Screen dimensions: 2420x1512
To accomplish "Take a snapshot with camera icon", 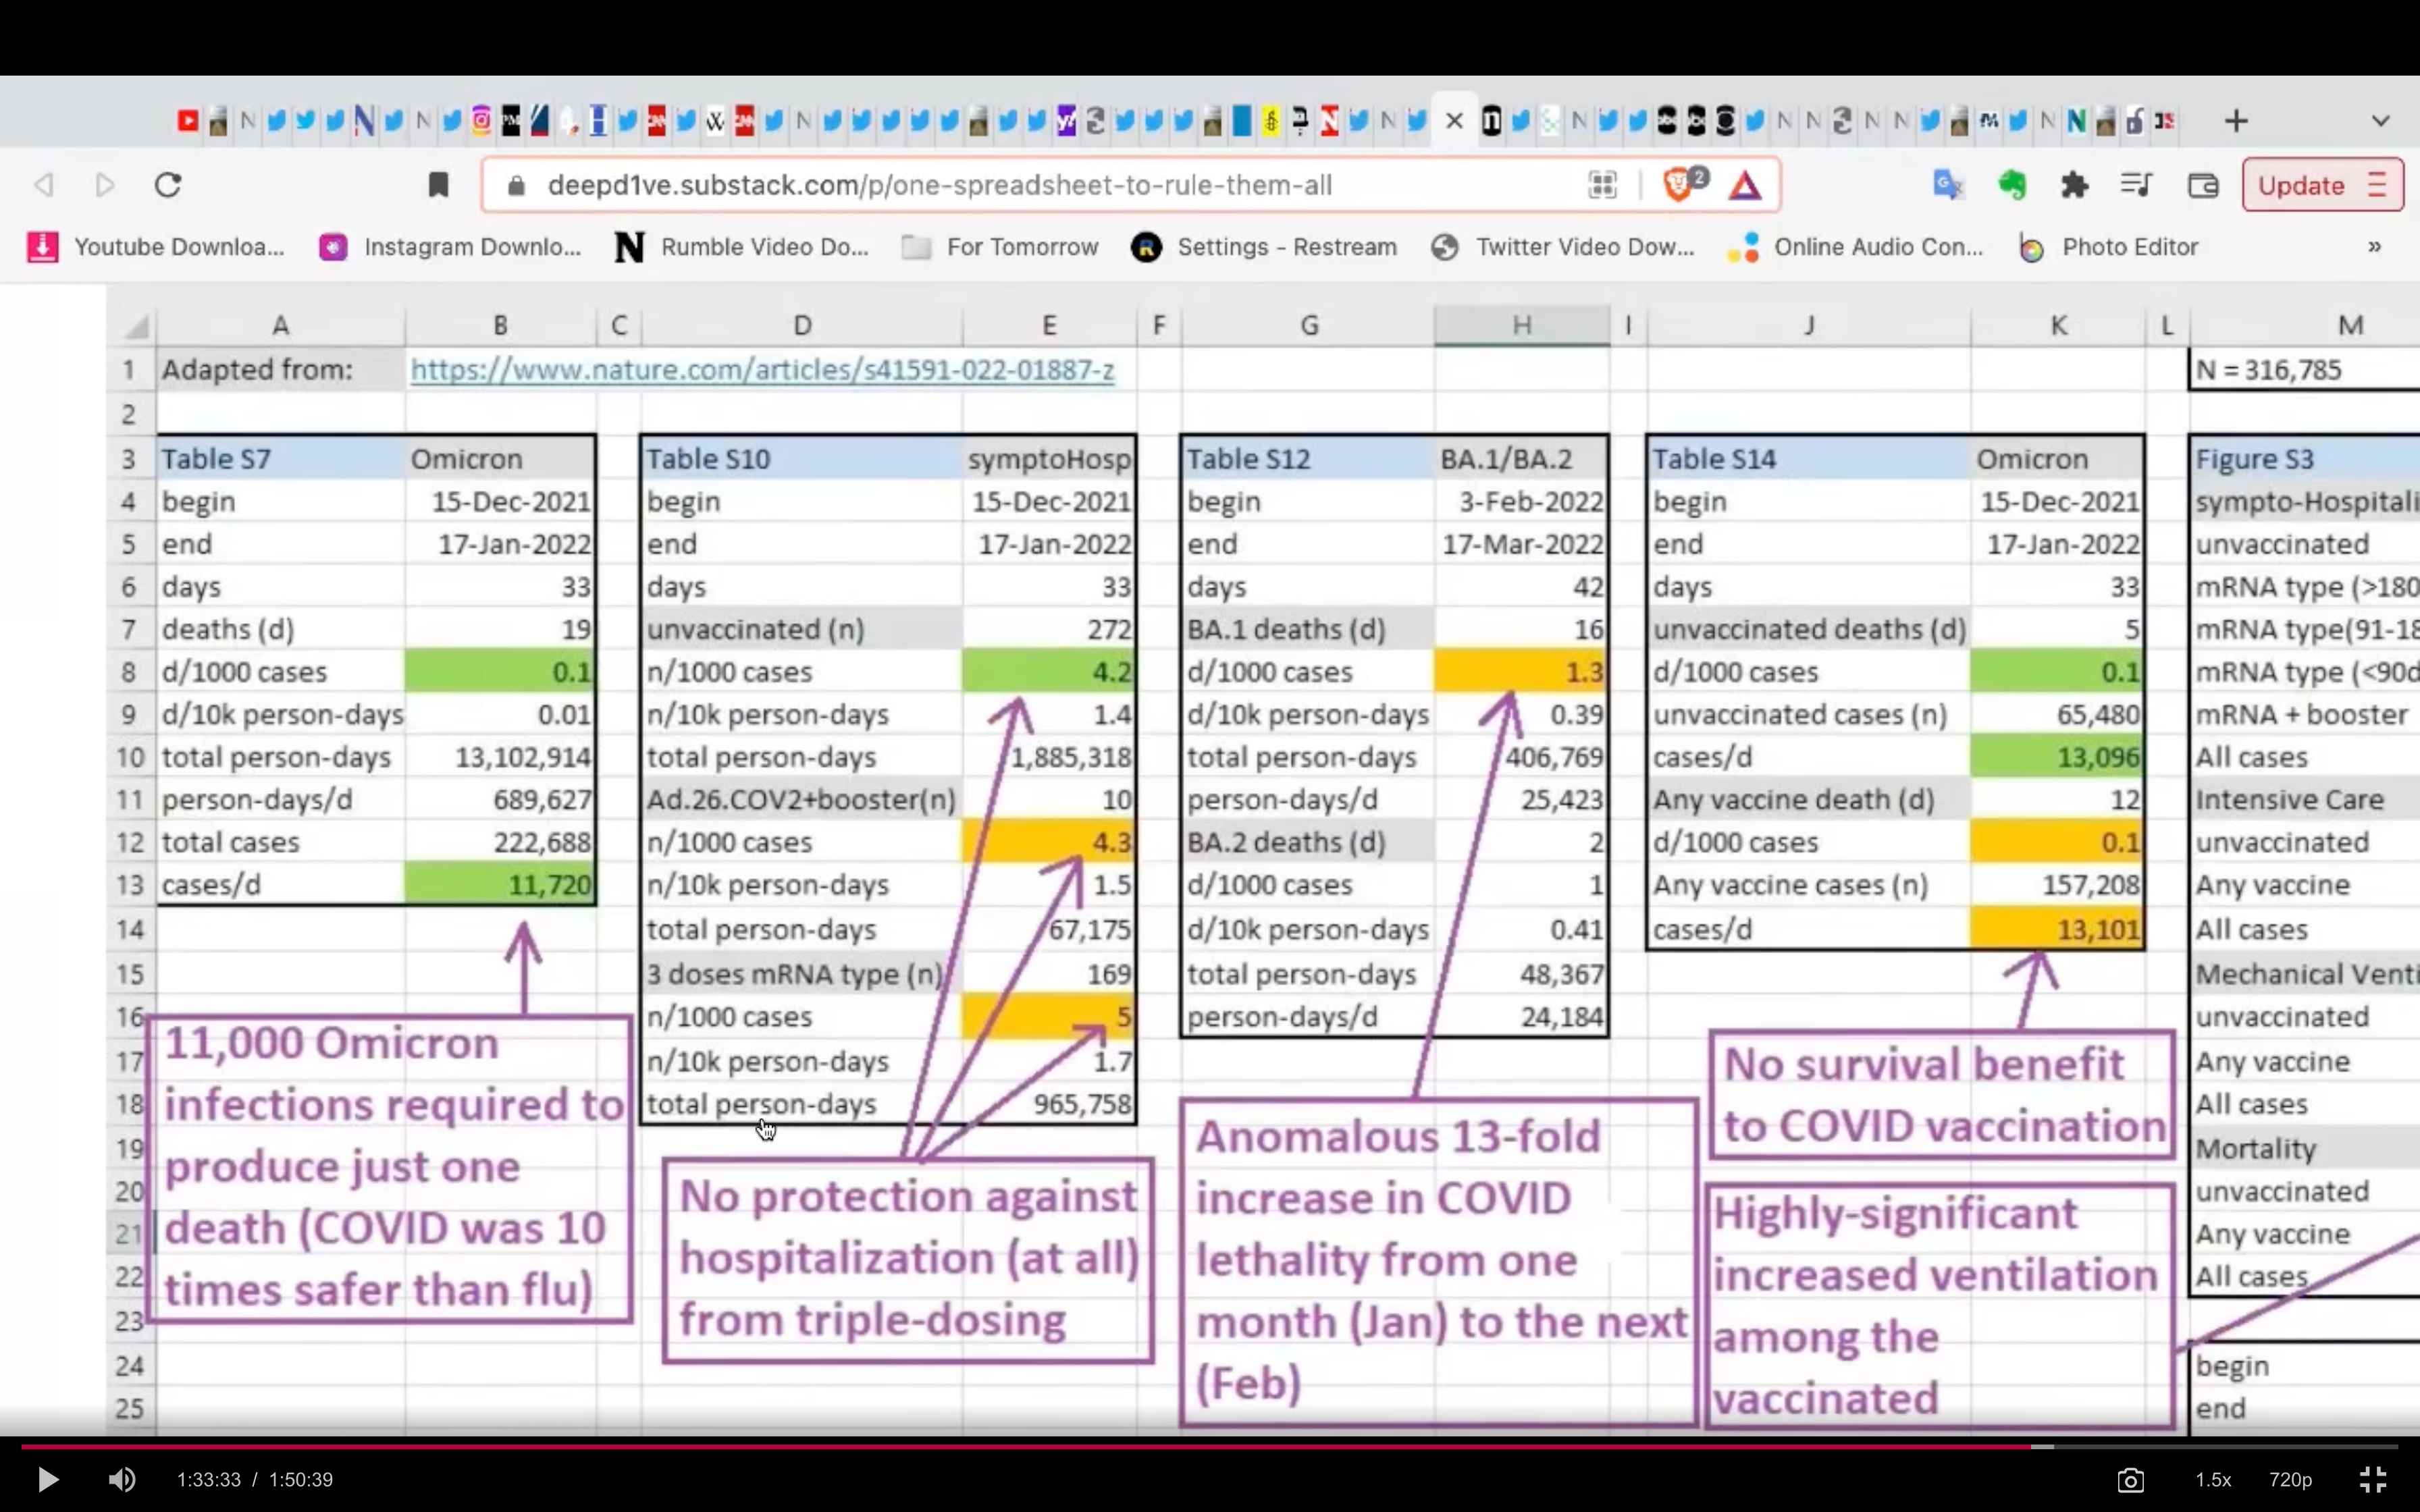I will [2131, 1479].
